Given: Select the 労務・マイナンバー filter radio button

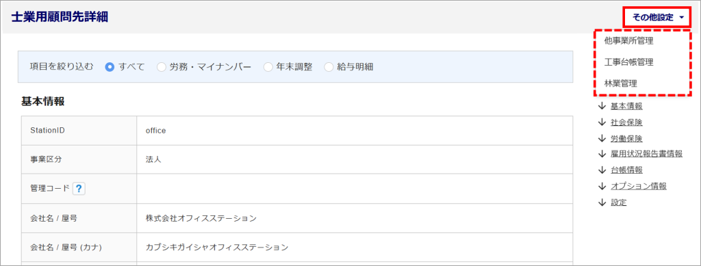Looking at the screenshot, I should [x=162, y=68].
